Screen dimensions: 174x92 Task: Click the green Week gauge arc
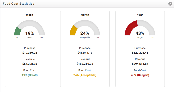pyautogui.click(x=17, y=31)
